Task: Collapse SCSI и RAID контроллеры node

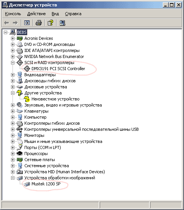Action: pyautogui.click(x=13, y=63)
